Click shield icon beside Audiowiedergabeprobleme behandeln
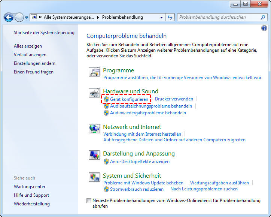Image resolution: width=271 pixels, height=217 pixels. pyautogui.click(x=106, y=113)
